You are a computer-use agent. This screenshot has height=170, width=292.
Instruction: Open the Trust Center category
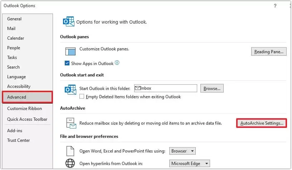(19, 140)
